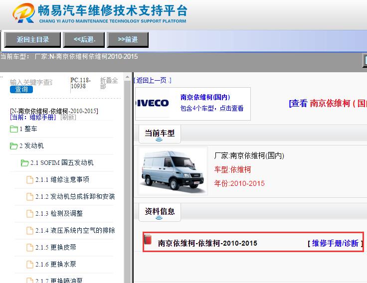Collapse node 2.1 SOFIM 国五发动机

click(x=62, y=162)
